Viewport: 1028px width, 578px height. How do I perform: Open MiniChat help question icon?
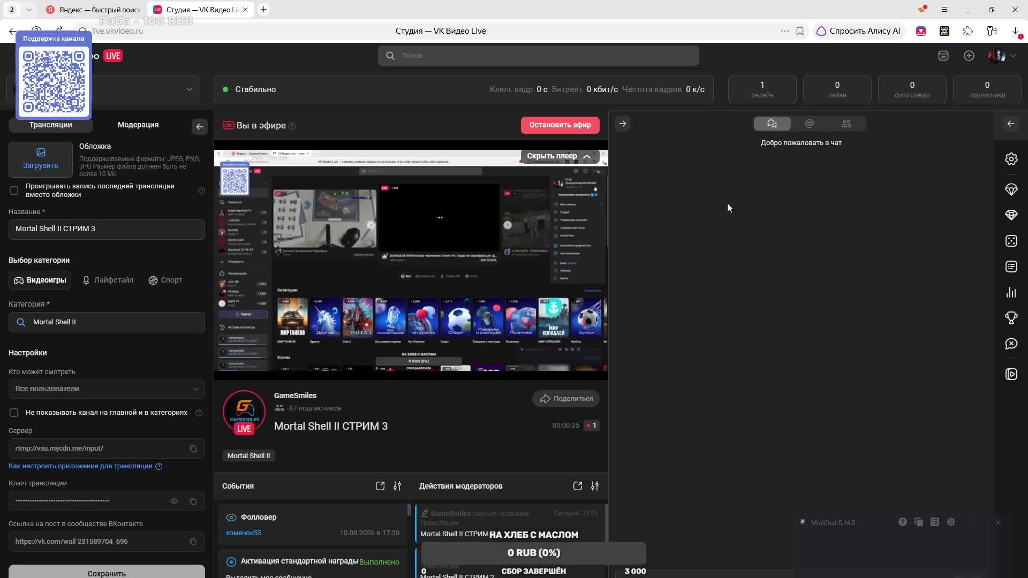pyautogui.click(x=903, y=522)
